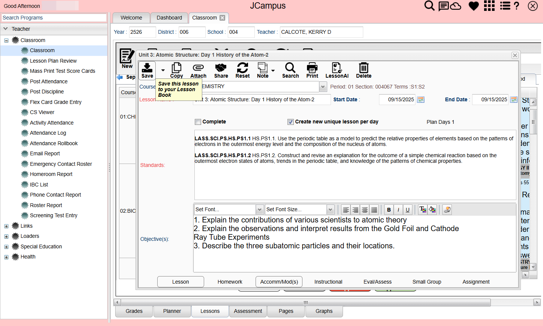
Task: Open the Course dropdown arrow
Action: coord(323,87)
